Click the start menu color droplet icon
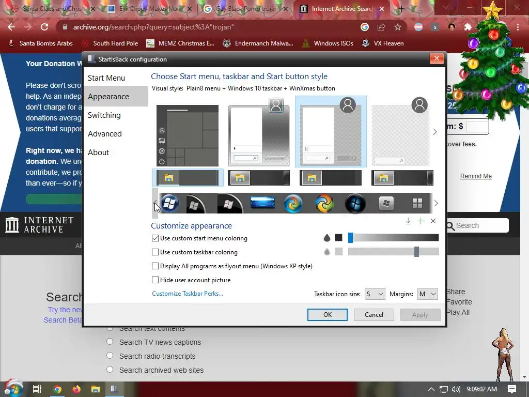Viewport: 529px width, 397px height. point(326,238)
